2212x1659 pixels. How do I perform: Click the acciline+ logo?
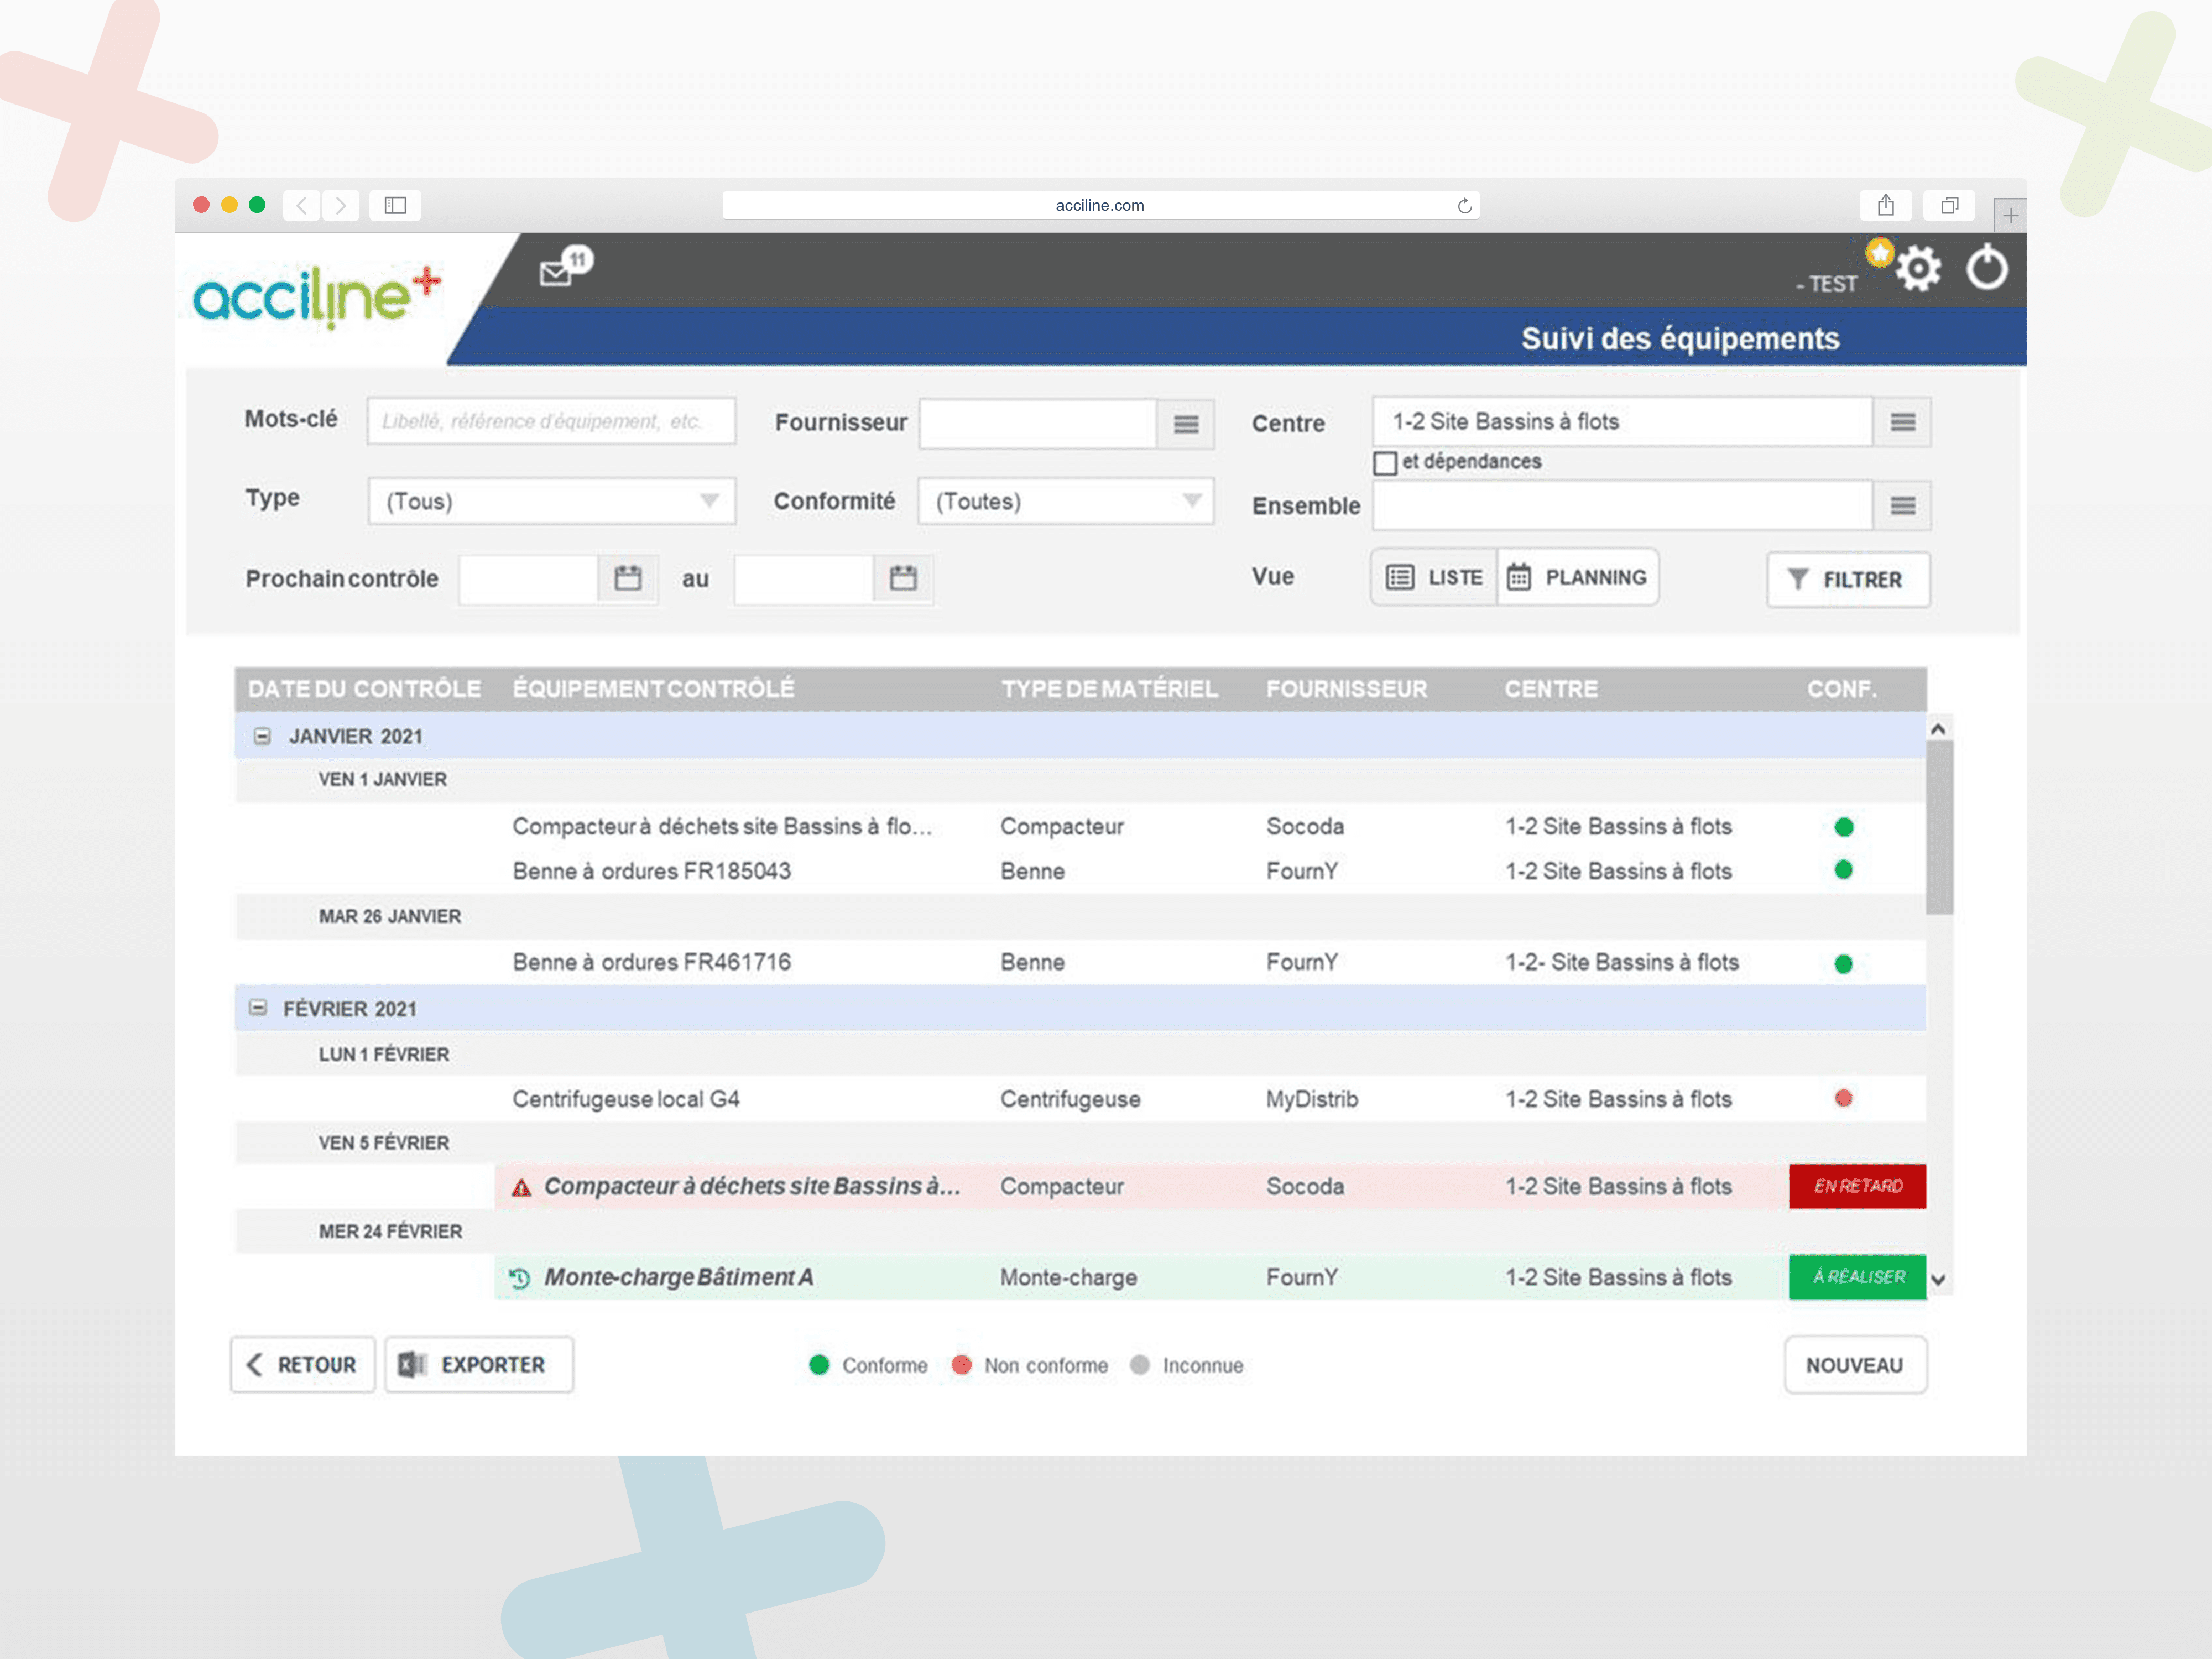(317, 297)
